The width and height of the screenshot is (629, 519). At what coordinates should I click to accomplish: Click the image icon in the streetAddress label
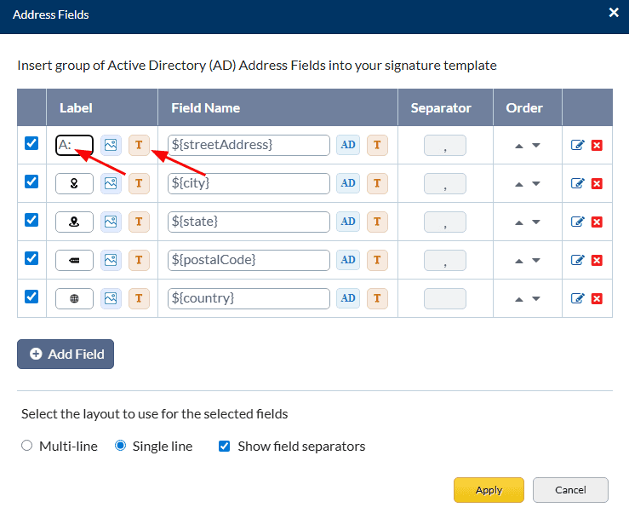coord(111,145)
